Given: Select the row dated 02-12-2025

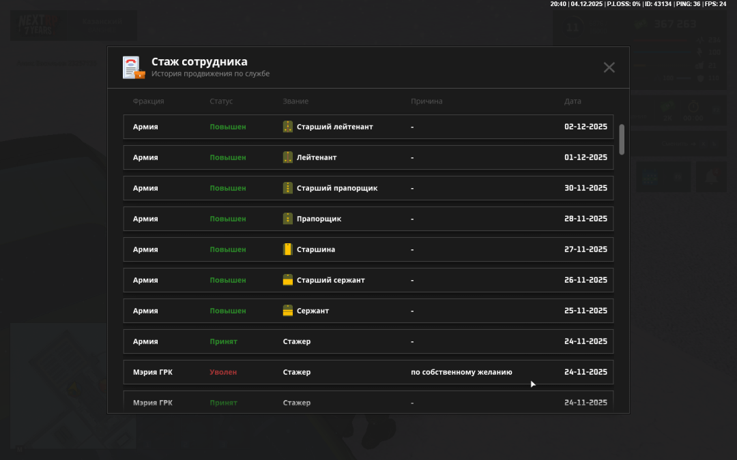Looking at the screenshot, I should (368, 127).
